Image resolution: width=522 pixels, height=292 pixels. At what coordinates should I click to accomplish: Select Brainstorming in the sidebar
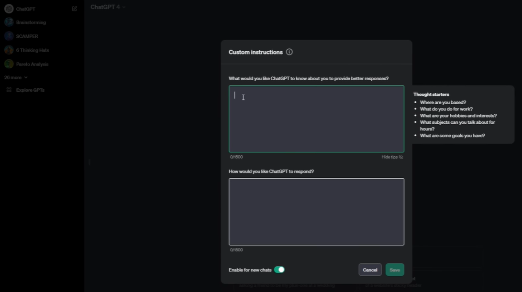pyautogui.click(x=31, y=22)
